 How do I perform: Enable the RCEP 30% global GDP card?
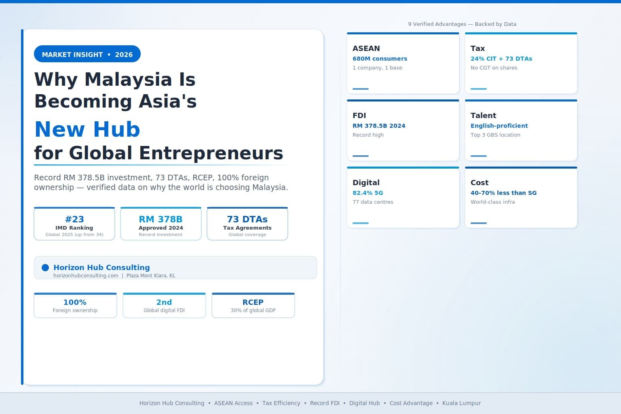[x=253, y=305]
